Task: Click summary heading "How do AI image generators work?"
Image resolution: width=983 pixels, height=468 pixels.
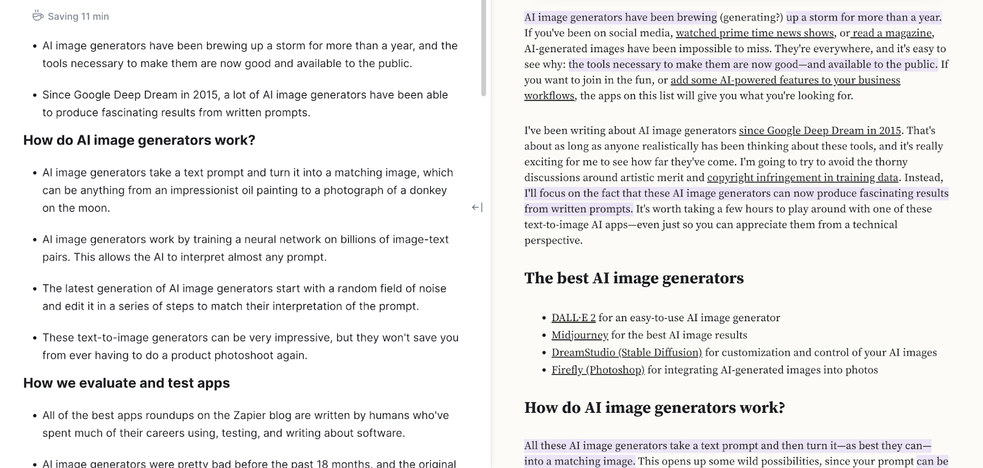Action: [x=139, y=140]
